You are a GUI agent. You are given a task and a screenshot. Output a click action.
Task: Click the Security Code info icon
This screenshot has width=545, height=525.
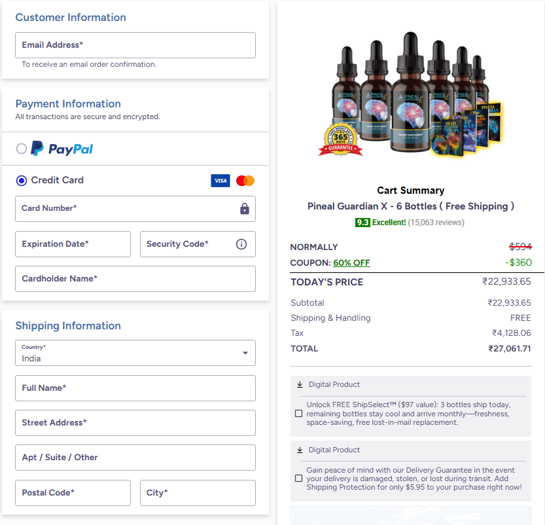pyautogui.click(x=241, y=244)
